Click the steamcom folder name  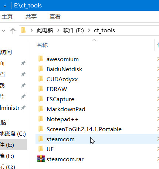[61, 139]
